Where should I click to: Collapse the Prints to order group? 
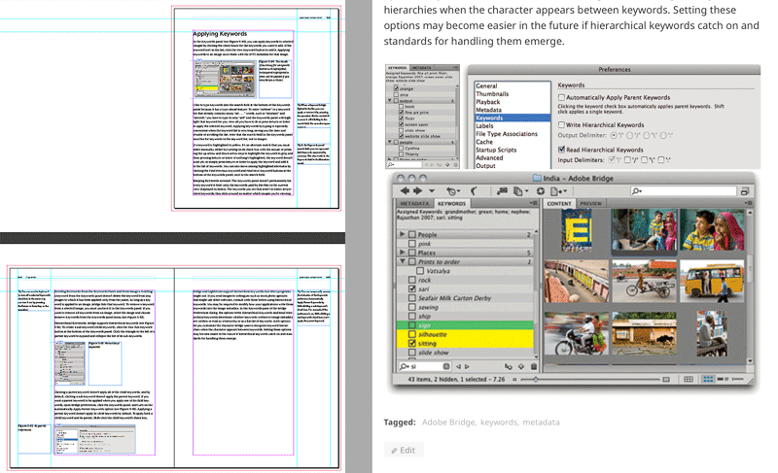403,261
